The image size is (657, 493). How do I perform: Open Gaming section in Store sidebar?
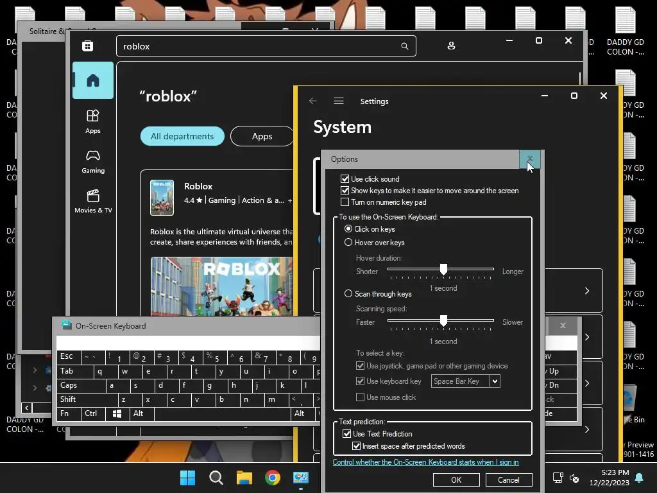pos(93,161)
